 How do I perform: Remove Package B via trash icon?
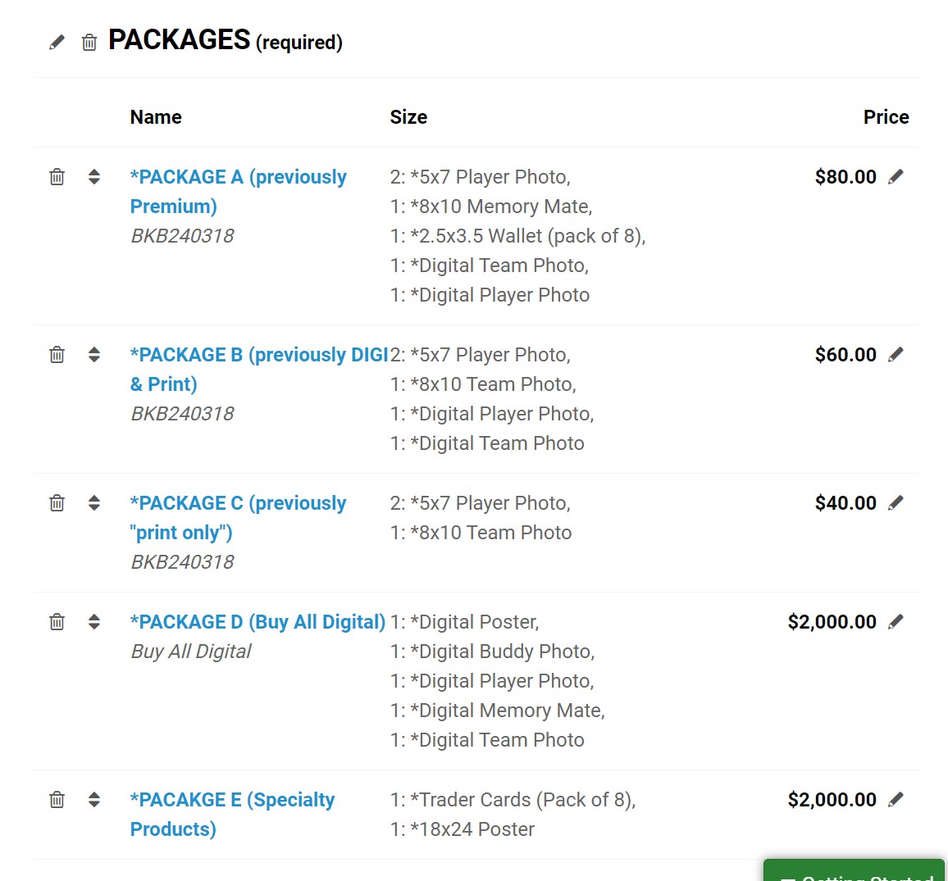(x=57, y=354)
